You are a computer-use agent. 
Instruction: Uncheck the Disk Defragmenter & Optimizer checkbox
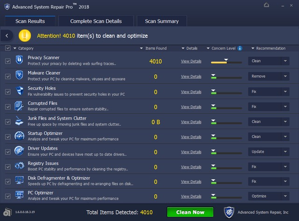point(8,182)
